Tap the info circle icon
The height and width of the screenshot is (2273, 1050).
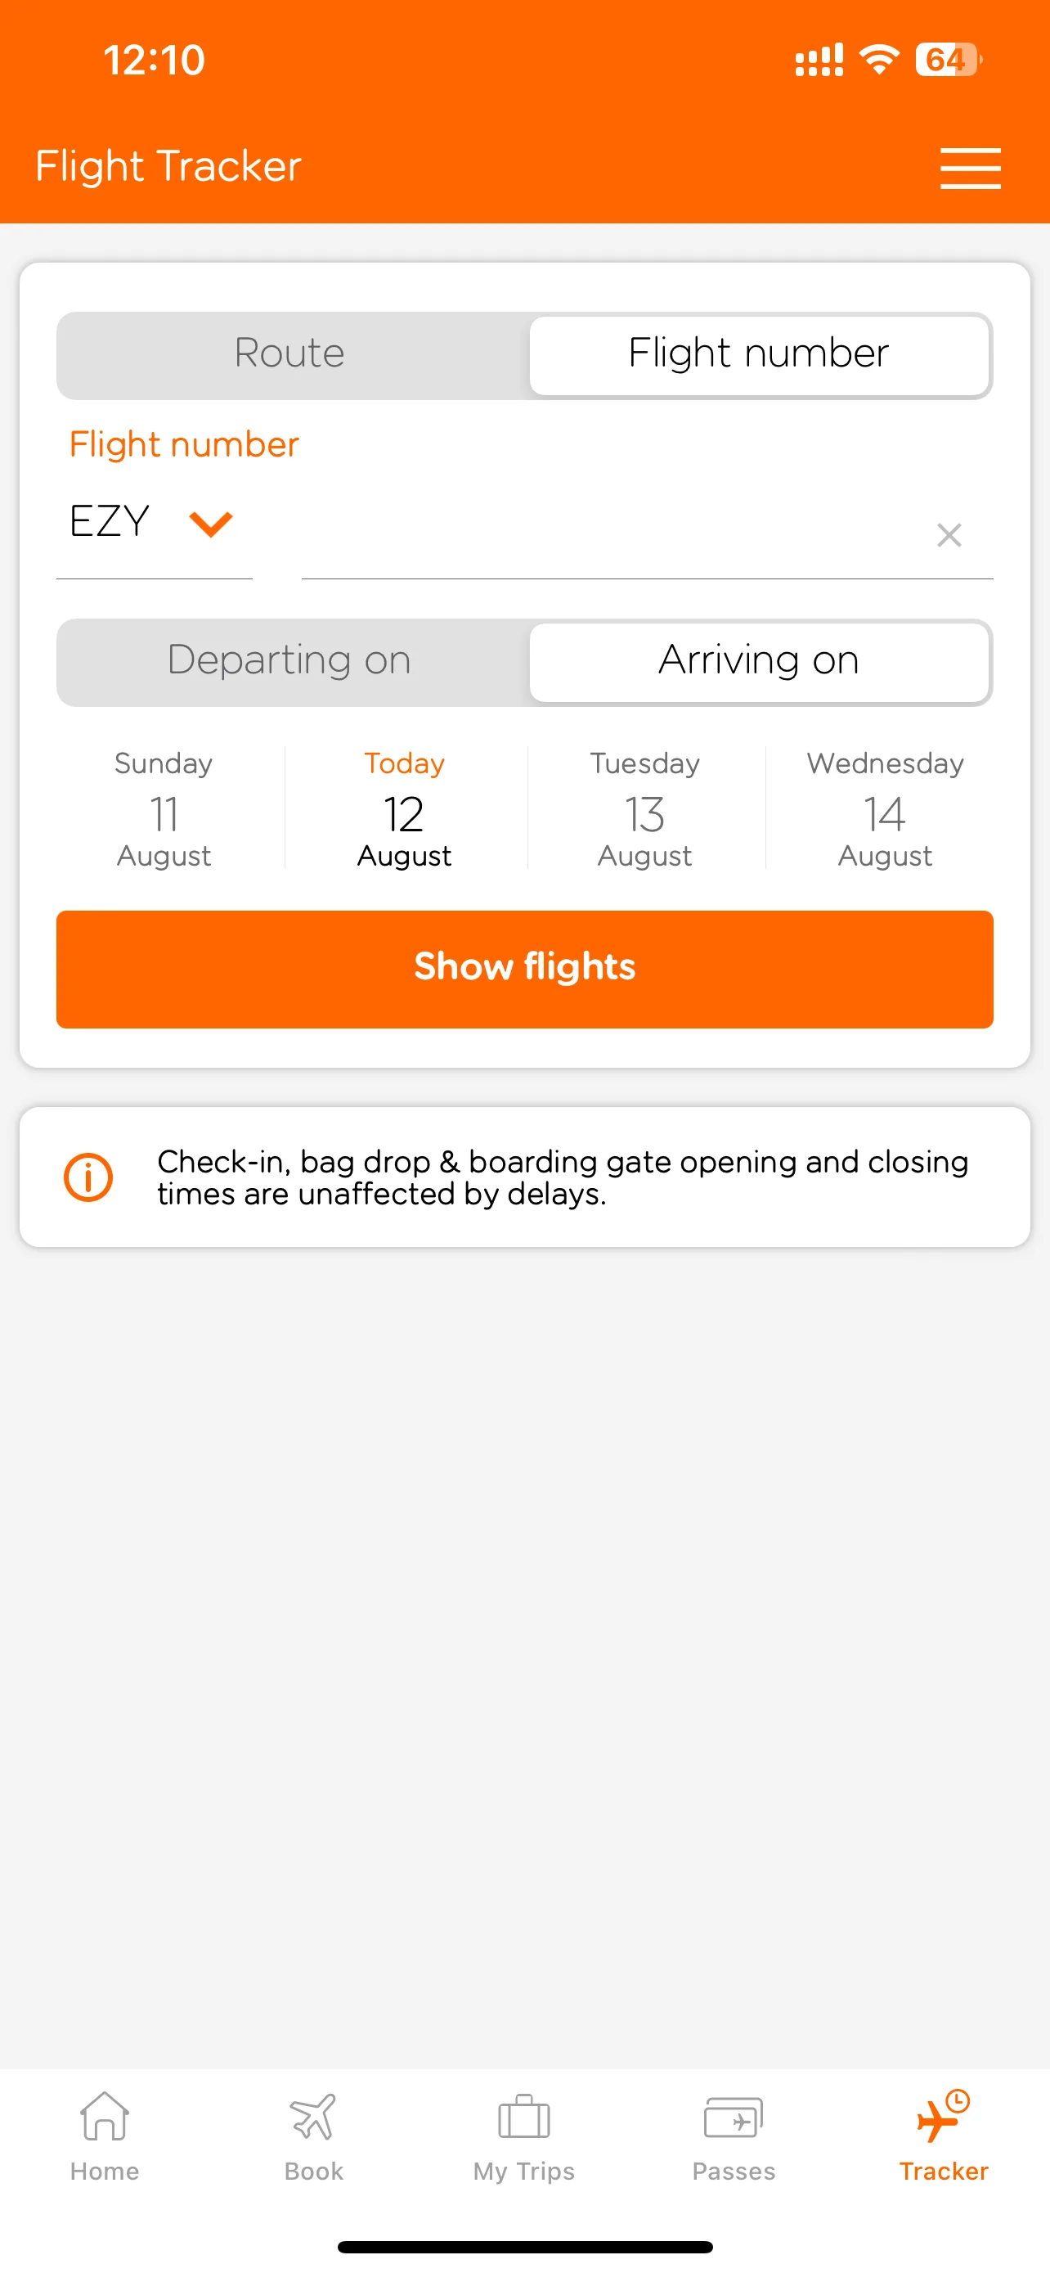(x=88, y=1177)
